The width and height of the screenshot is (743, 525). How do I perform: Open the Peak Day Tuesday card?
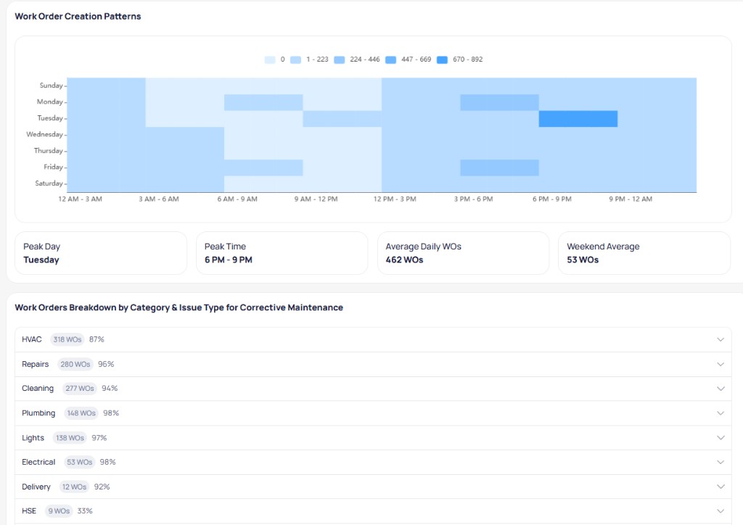tap(101, 253)
